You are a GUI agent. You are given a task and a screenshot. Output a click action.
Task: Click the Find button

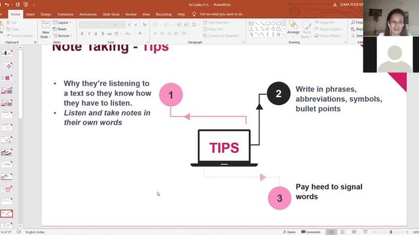pos(357,22)
